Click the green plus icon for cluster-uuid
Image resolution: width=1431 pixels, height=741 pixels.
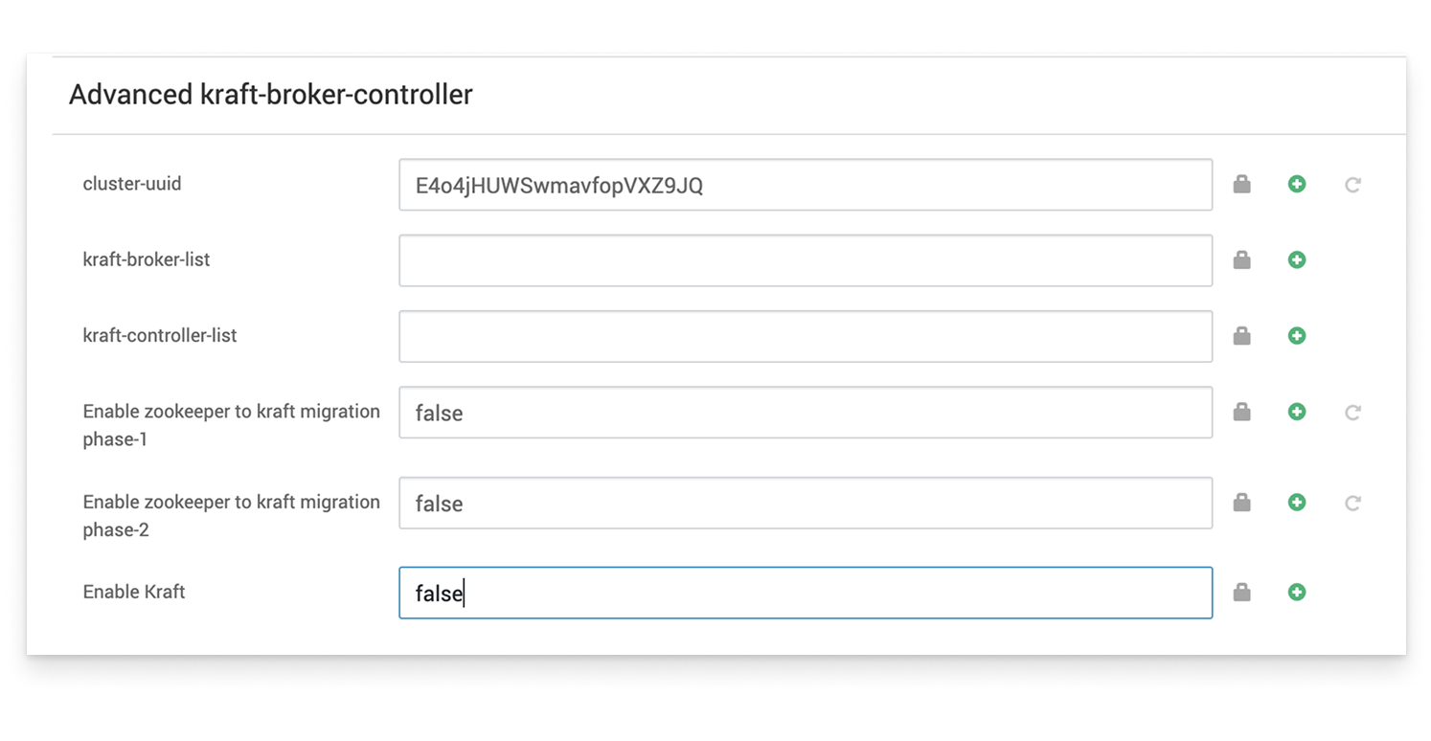(1297, 185)
